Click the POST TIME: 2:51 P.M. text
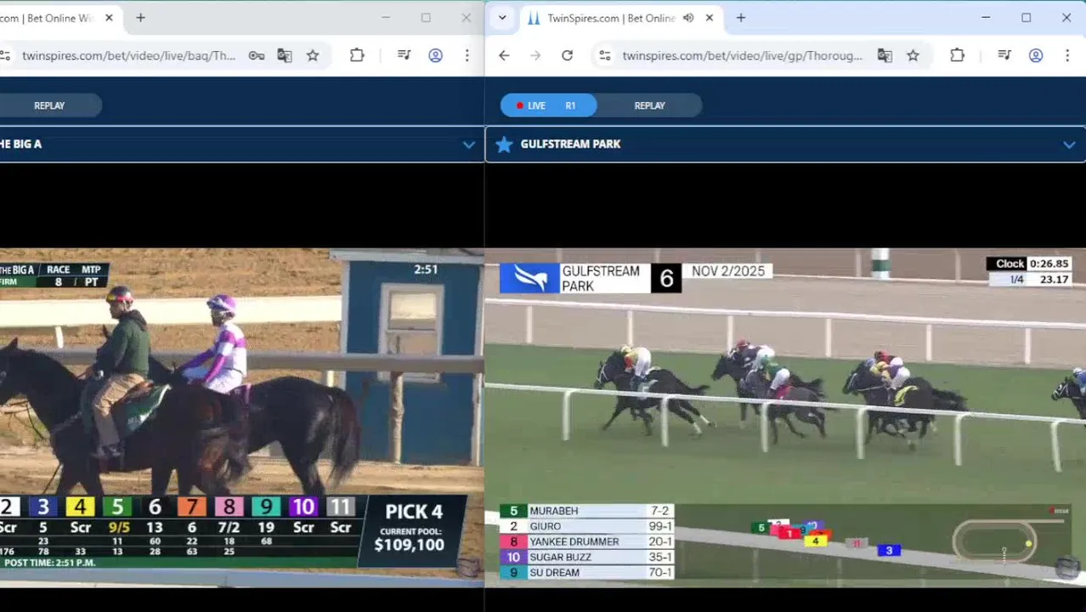 pyautogui.click(x=49, y=563)
